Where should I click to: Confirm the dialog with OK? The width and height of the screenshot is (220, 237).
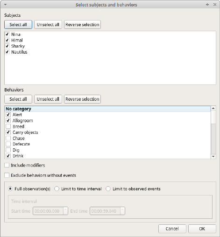tap(202, 229)
